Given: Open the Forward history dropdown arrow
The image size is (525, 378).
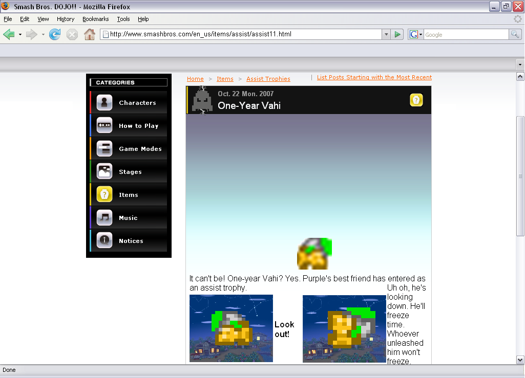Looking at the screenshot, I should pyautogui.click(x=43, y=34).
